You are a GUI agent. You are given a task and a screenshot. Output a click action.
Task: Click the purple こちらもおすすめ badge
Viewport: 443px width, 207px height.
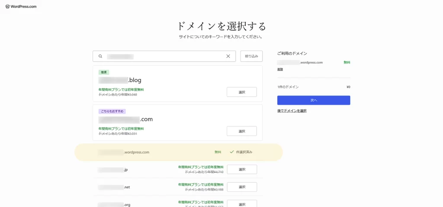(x=112, y=111)
